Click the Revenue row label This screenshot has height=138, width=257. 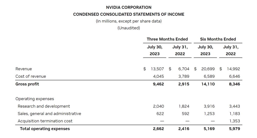(x=24, y=69)
